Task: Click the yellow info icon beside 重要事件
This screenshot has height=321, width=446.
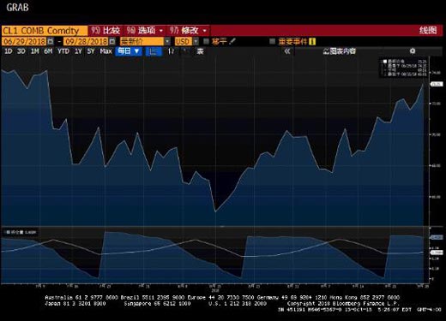Action: point(312,42)
